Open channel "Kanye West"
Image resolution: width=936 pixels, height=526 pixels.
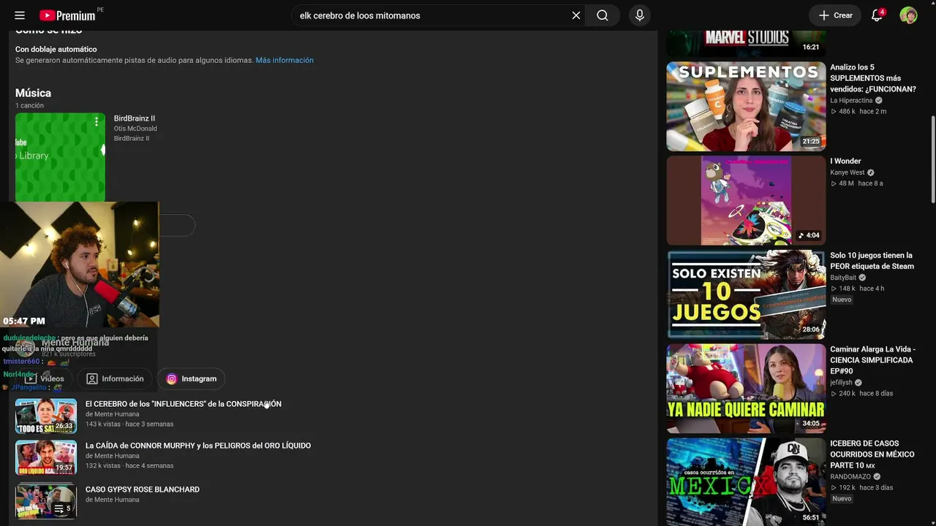848,172
